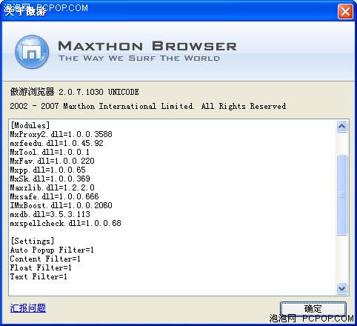Select the line Mxsafe.dll=1.0.0.666
The height and width of the screenshot is (326, 357).
[x=54, y=196]
